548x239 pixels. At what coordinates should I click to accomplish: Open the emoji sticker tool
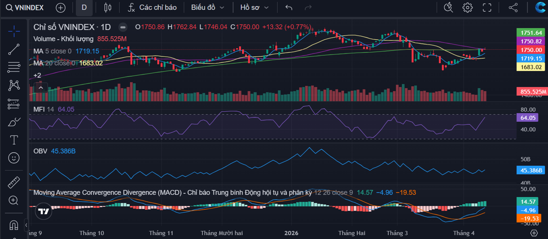point(14,158)
